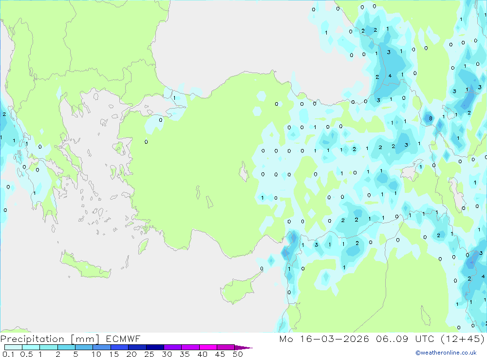Click the dark navy 25–30 mm legend swatch
The height and width of the screenshot is (357, 487).
coord(155,348)
